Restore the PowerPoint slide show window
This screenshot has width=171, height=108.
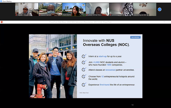point(164,22)
